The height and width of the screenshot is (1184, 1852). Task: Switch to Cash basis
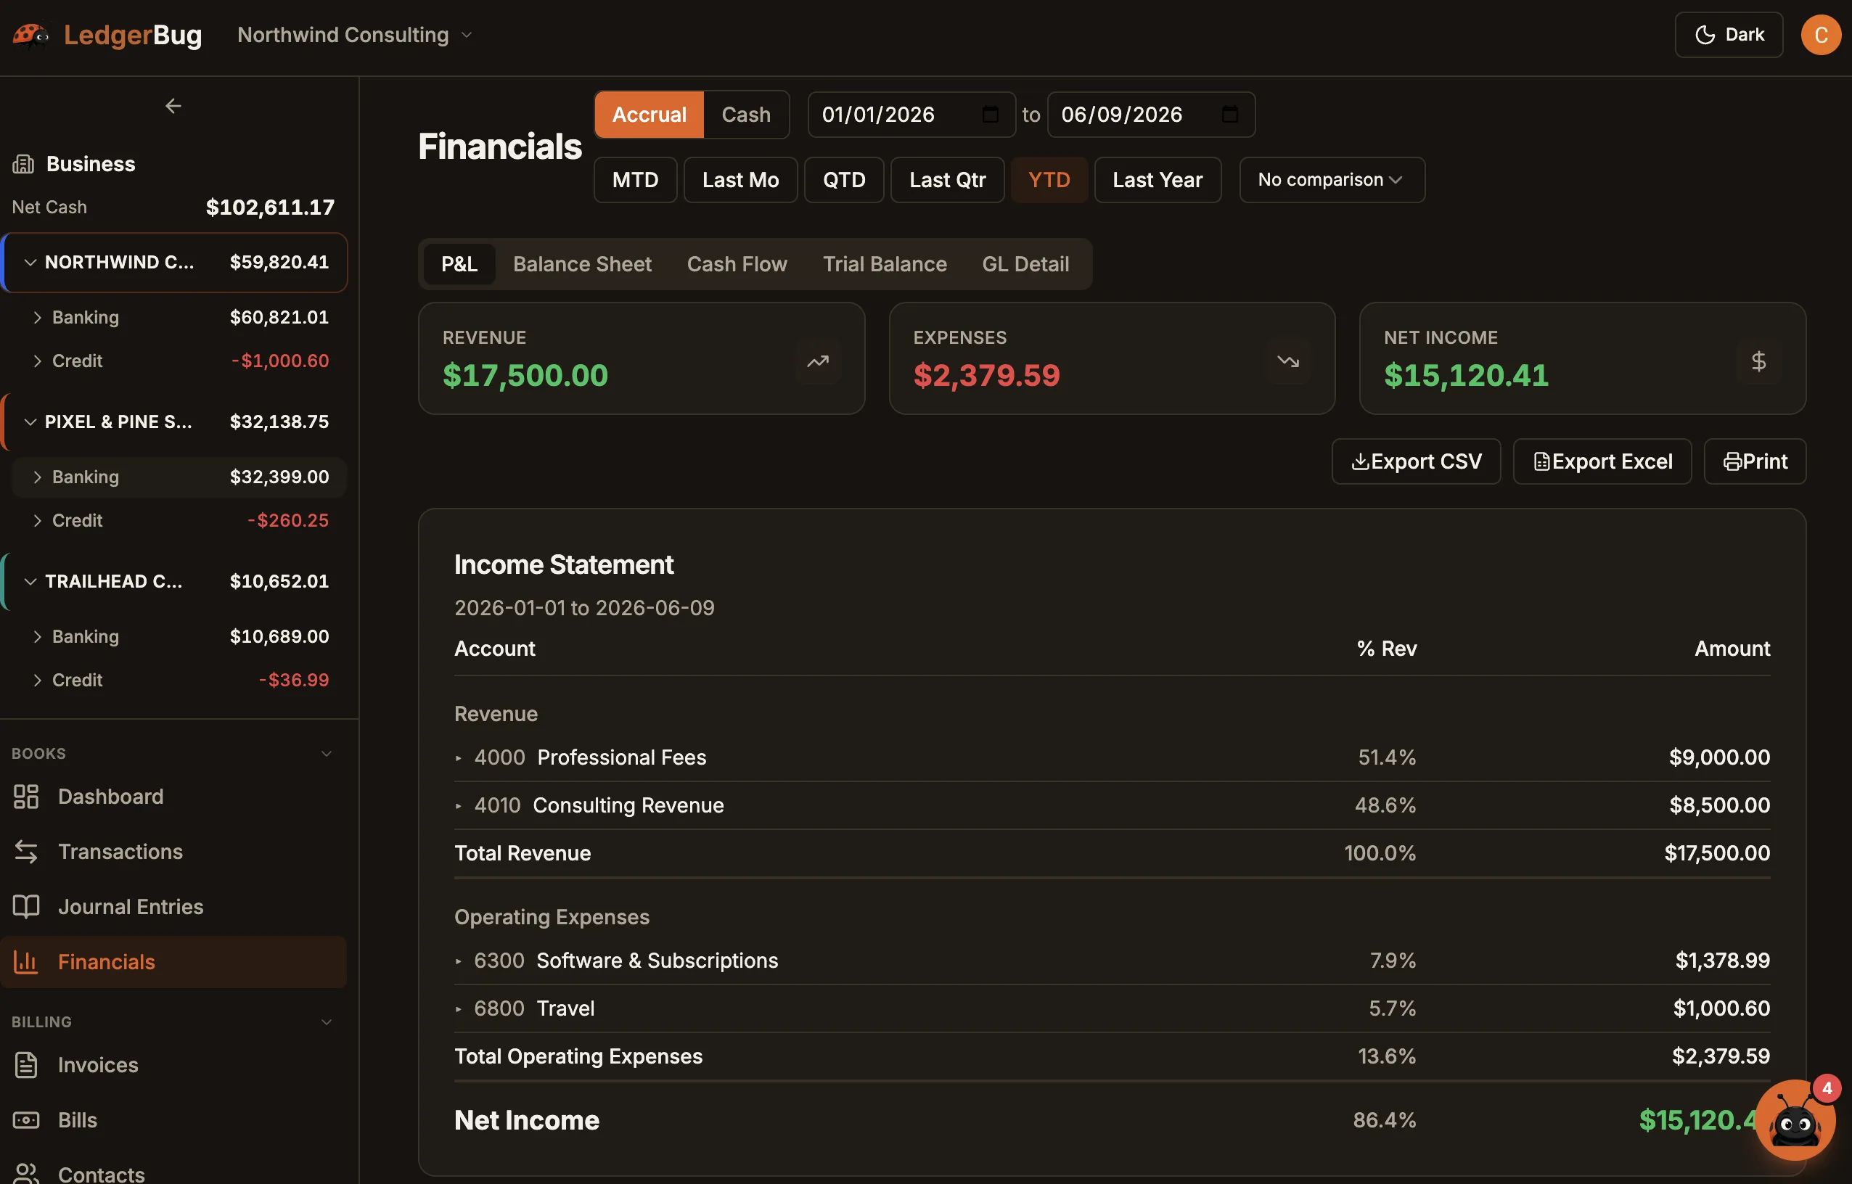(x=745, y=115)
